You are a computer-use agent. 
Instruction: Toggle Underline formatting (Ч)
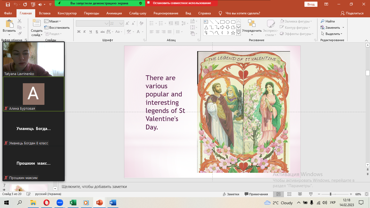coord(90,32)
